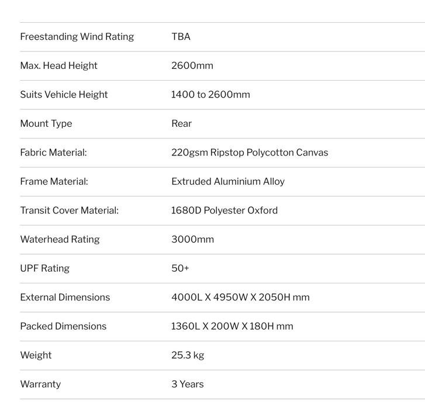Select 1680D Polyester Oxford text
425x409 pixels.
click(224, 210)
